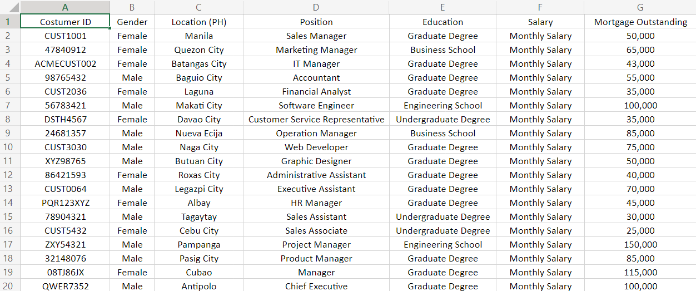Image resolution: width=696 pixels, height=291 pixels.
Task: Select the row 15 header
Action: click(8, 216)
